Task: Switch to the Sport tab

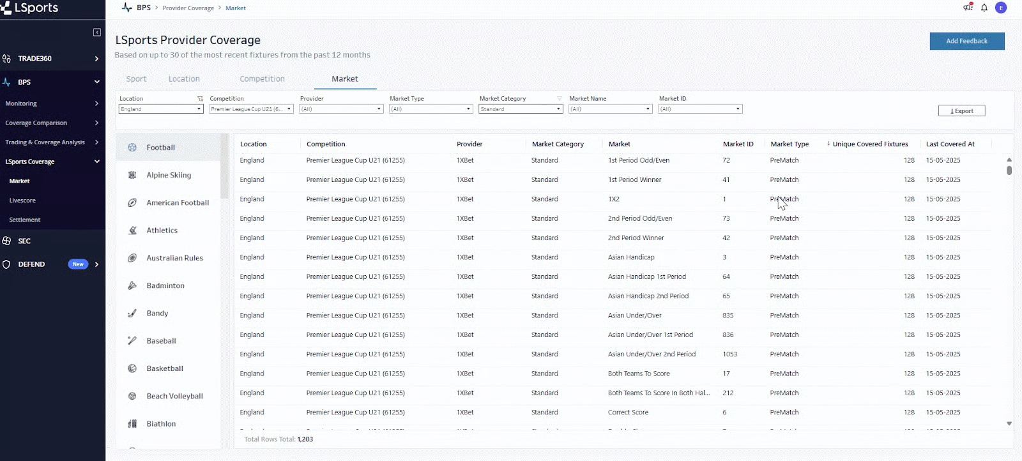Action: tap(136, 79)
